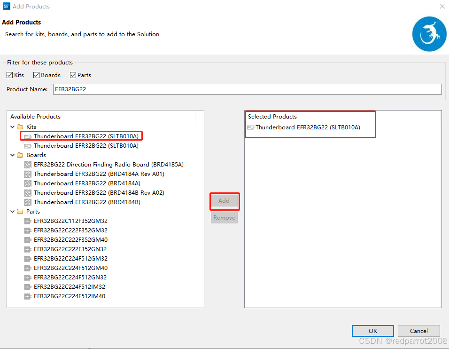
Task: Click the Kits folder icon
Action: click(x=20, y=127)
